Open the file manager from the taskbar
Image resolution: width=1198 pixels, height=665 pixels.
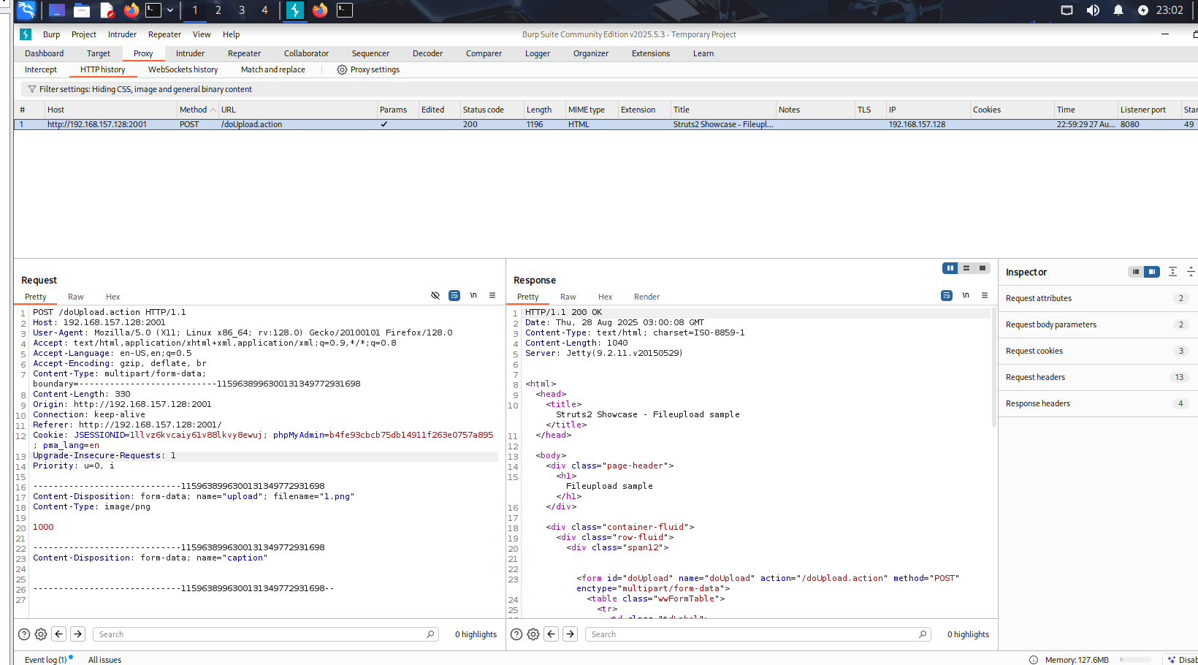pyautogui.click(x=82, y=10)
